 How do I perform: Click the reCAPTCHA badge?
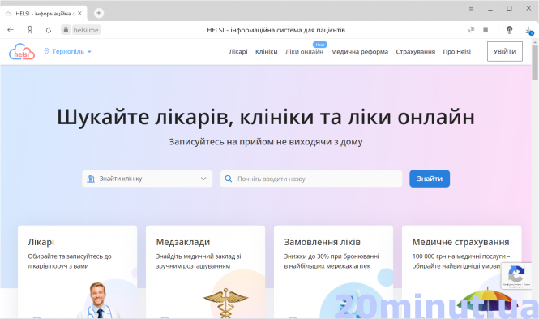pos(516,276)
